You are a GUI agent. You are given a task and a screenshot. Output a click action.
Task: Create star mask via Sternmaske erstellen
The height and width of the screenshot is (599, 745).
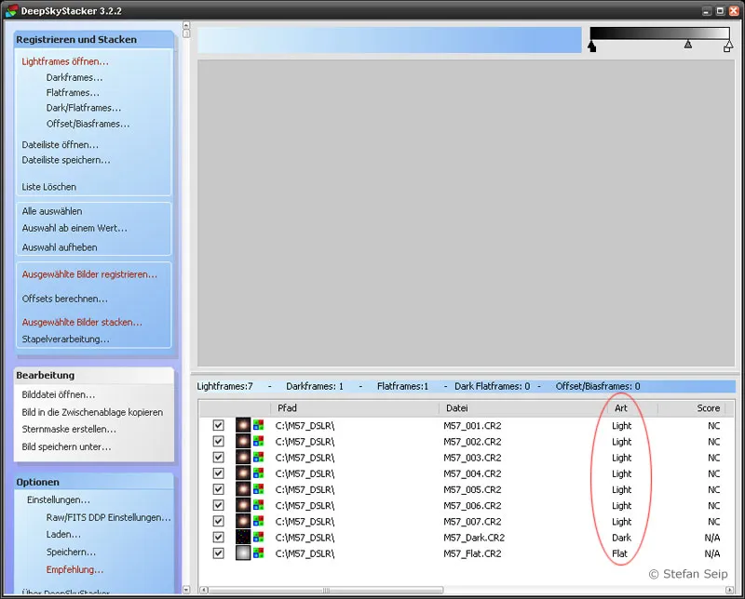[69, 429]
